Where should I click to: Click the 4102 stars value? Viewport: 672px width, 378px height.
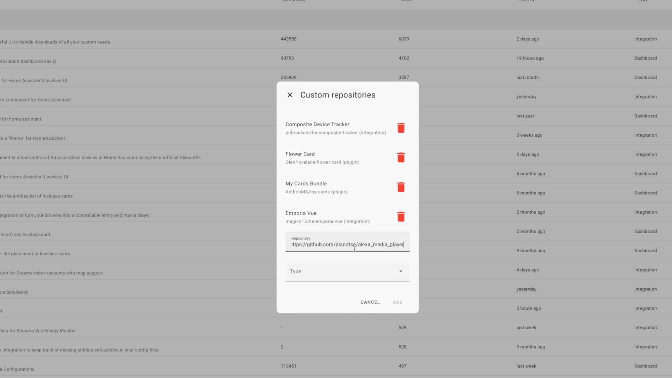pos(404,58)
